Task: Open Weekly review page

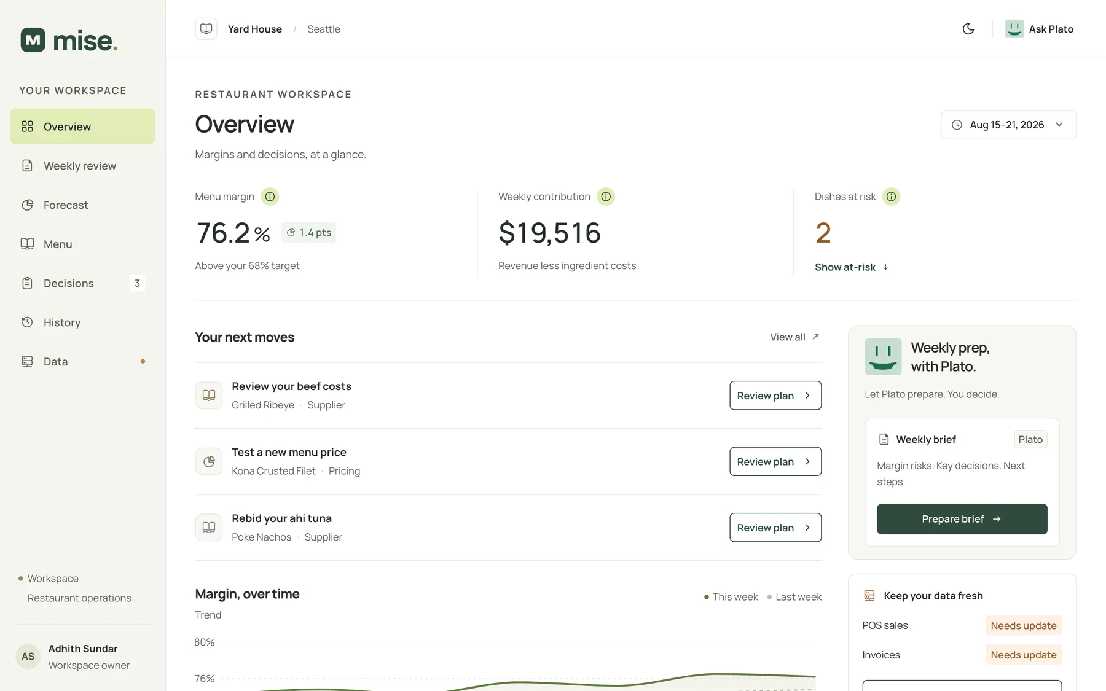Action: point(82,166)
